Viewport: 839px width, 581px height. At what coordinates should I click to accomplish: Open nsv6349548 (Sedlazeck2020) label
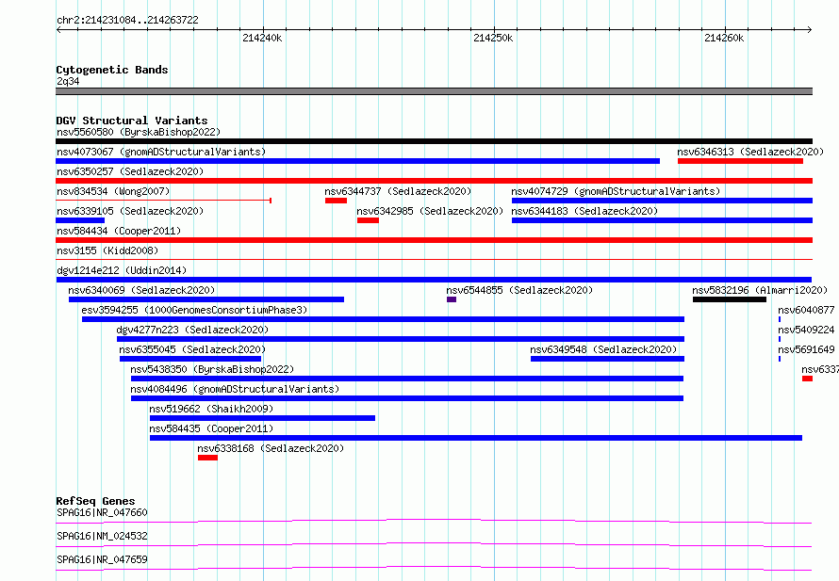tap(603, 349)
